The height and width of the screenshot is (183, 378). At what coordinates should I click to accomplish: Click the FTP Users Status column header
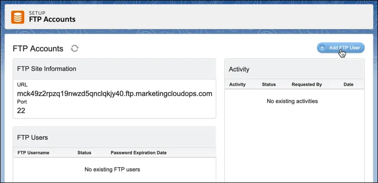[84, 153]
